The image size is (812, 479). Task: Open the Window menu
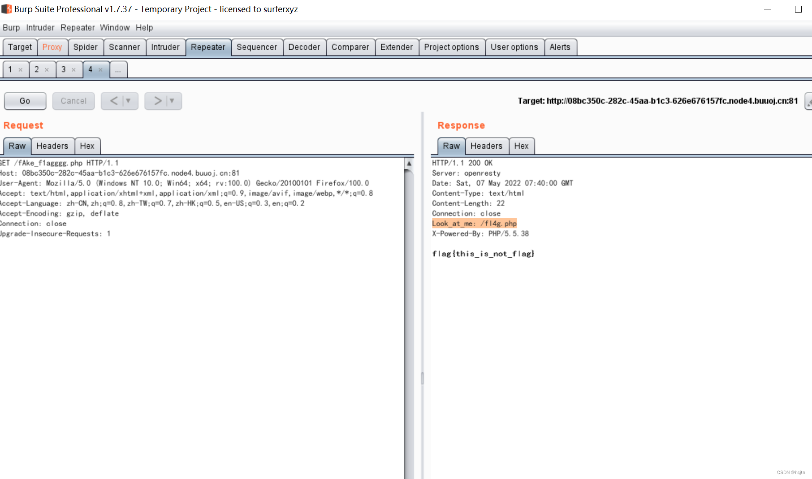pos(115,27)
